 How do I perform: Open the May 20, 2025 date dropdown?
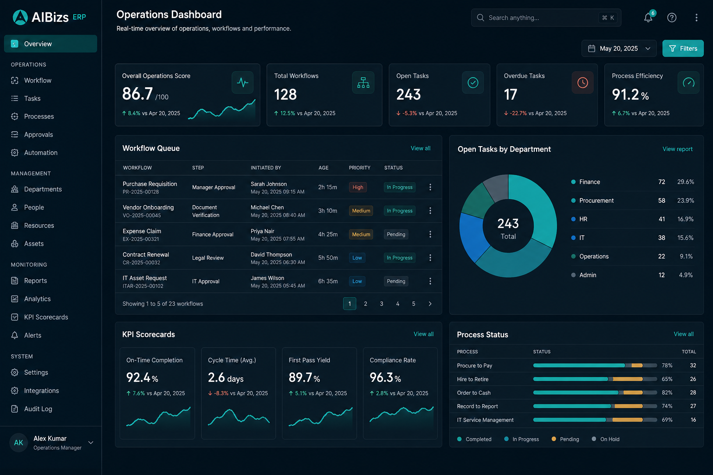coord(619,48)
